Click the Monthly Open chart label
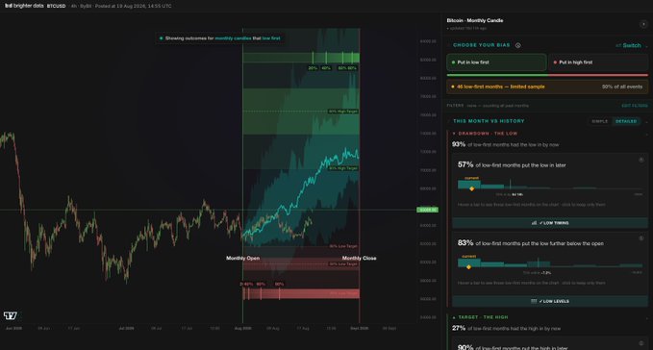The height and width of the screenshot is (350, 653). point(242,258)
